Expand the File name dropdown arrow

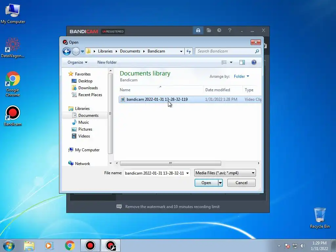click(x=187, y=173)
